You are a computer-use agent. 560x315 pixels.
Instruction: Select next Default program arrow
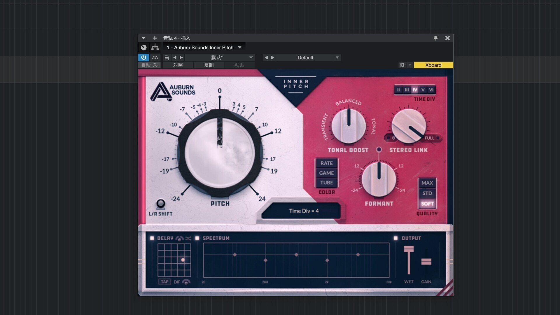click(x=273, y=57)
